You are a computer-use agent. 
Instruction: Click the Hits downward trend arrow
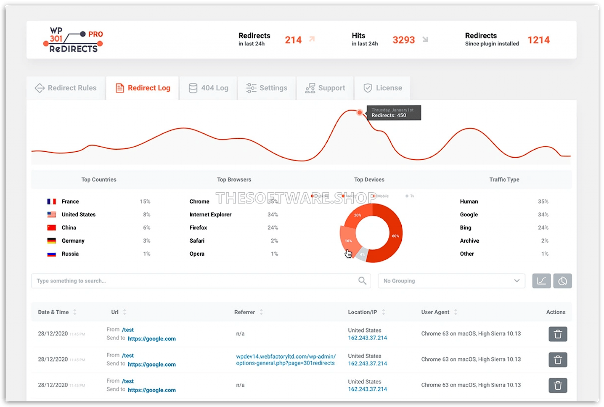(x=425, y=40)
